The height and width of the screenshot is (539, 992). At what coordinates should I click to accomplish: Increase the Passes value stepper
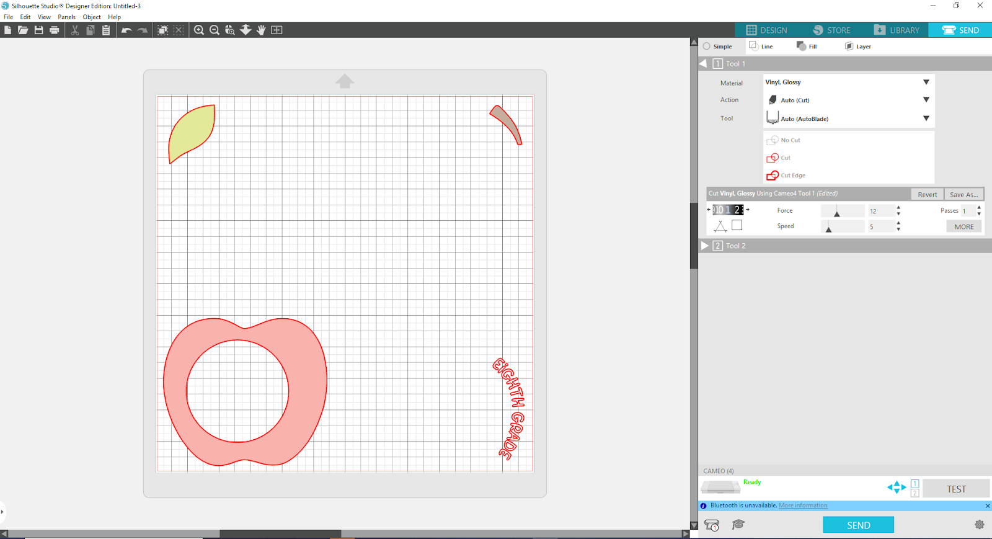(979, 208)
